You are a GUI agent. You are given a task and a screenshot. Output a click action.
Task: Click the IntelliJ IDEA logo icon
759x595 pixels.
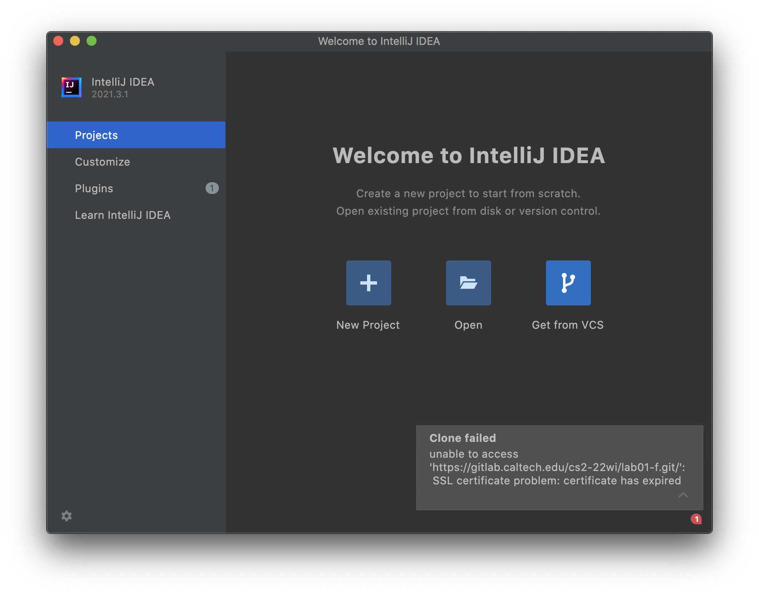coord(72,87)
